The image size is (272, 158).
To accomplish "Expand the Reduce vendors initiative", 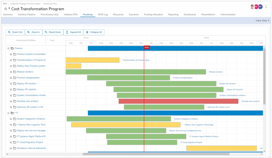I will click(11, 72).
